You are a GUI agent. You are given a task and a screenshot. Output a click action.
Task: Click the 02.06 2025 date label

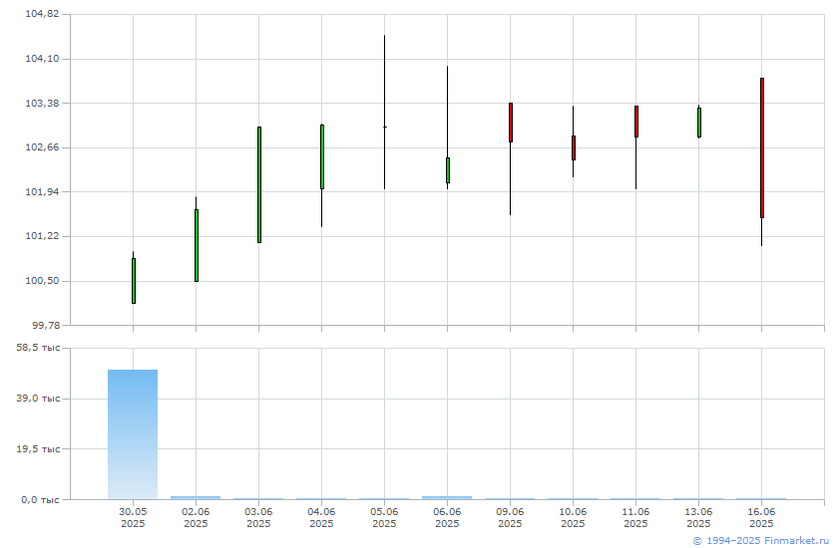[x=196, y=517]
